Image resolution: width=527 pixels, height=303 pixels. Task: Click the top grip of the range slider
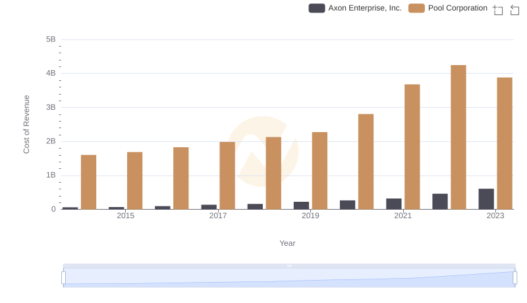pyautogui.click(x=289, y=266)
